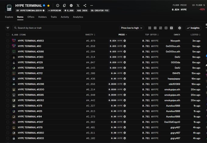Open owner Nixxyeth profile link
Viewport: 207px width, 143px height.
pos(175,41)
